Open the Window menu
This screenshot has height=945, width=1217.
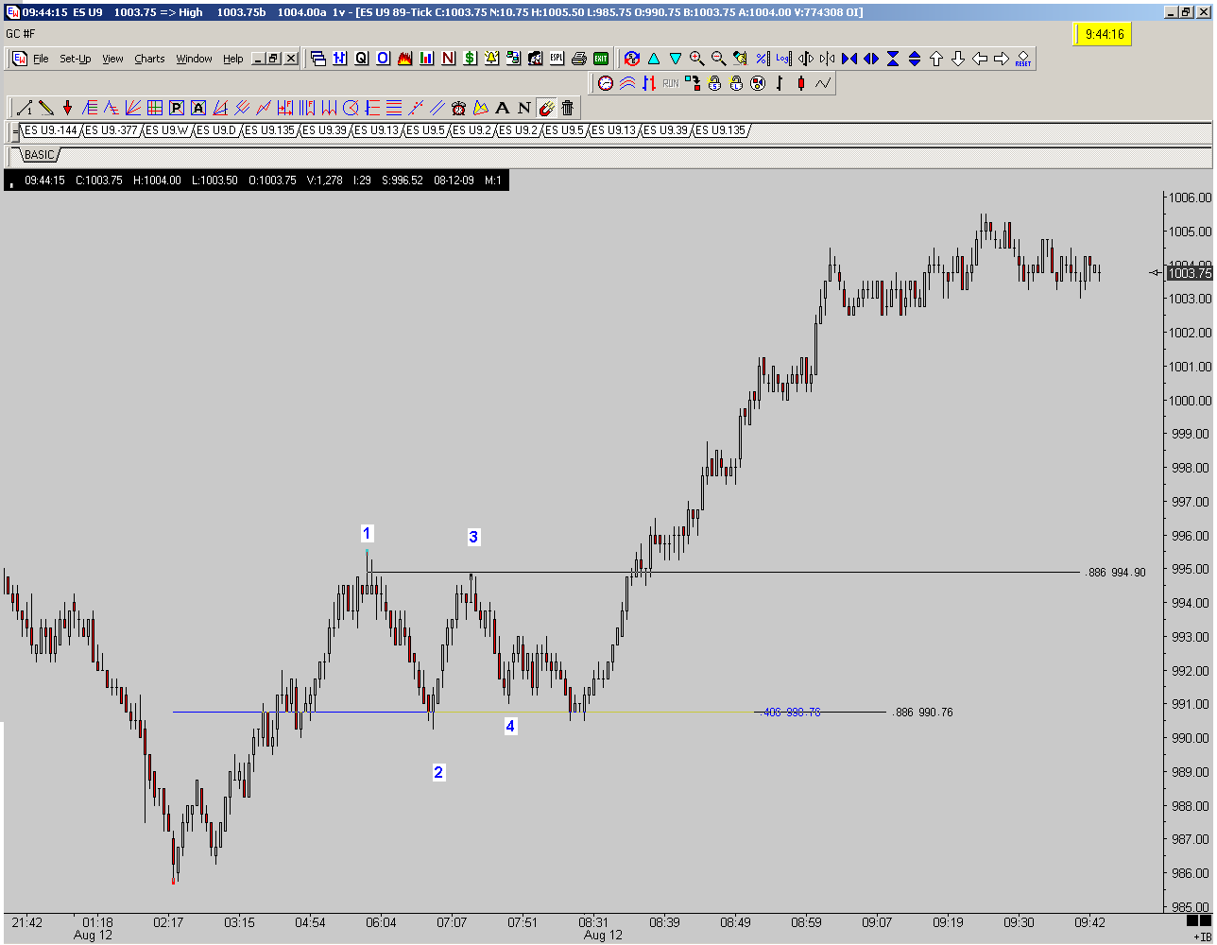194,59
